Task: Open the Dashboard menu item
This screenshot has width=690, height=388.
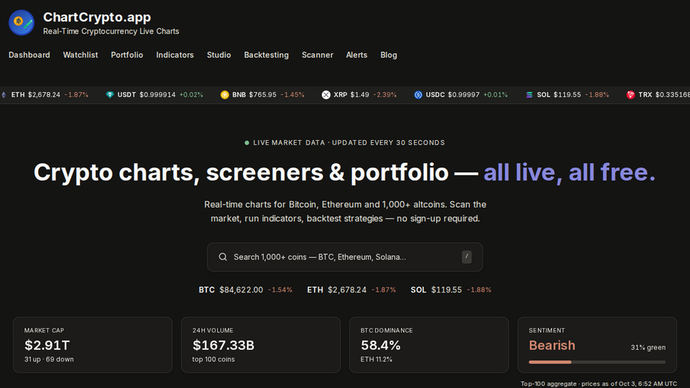Action: (x=29, y=55)
